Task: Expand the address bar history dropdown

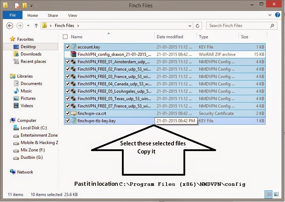Action: 190,26
